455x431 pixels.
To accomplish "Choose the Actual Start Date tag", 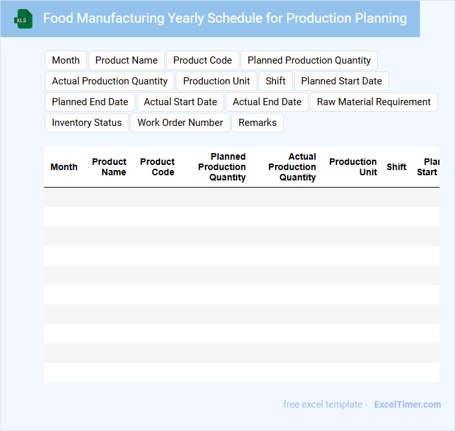I will 180,102.
